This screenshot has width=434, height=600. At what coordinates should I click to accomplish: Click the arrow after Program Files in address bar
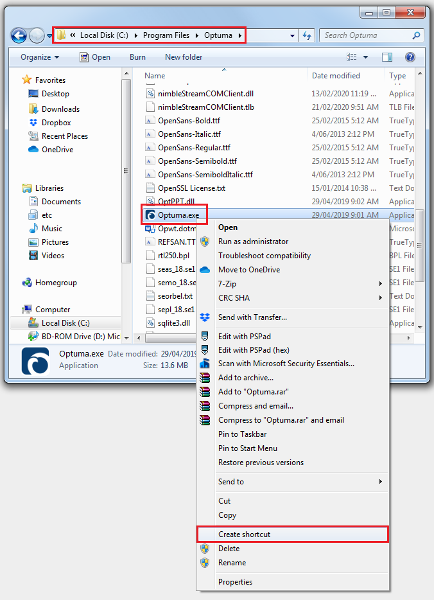click(197, 35)
